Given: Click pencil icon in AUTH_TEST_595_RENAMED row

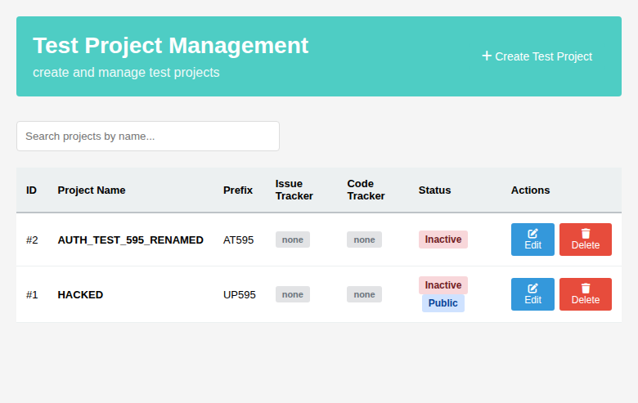Looking at the screenshot, I should [x=532, y=234].
